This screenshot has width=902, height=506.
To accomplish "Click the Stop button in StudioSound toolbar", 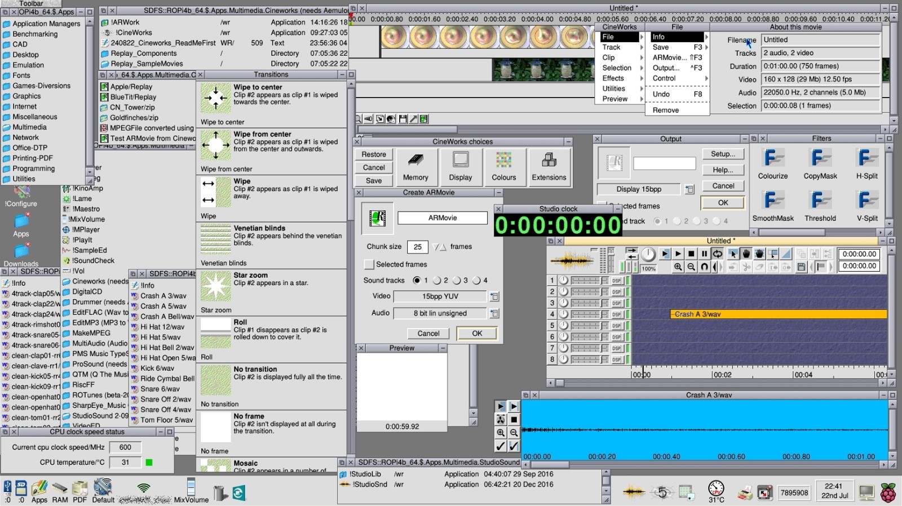I will coord(691,254).
